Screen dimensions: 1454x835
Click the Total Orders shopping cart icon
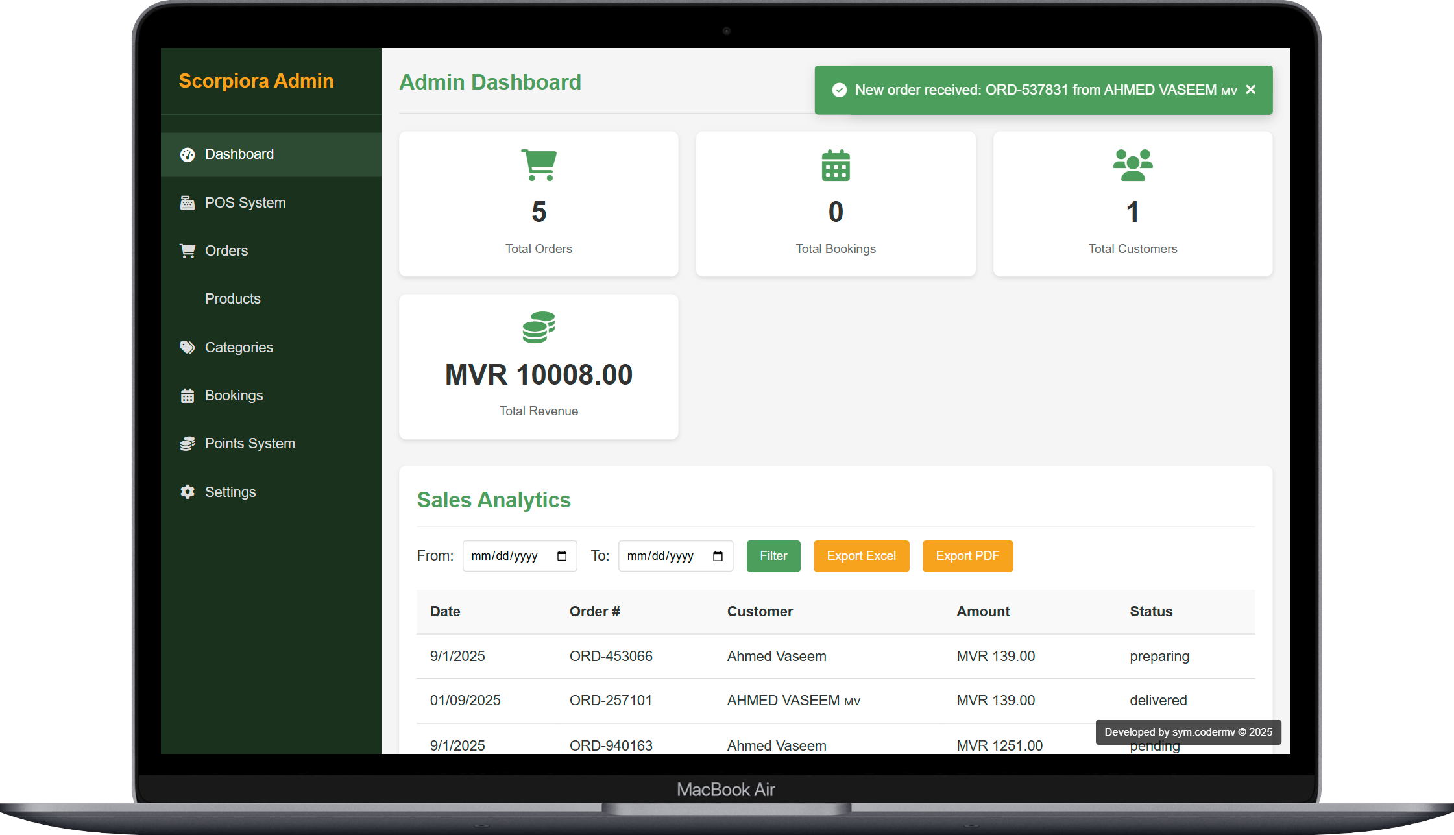539,165
